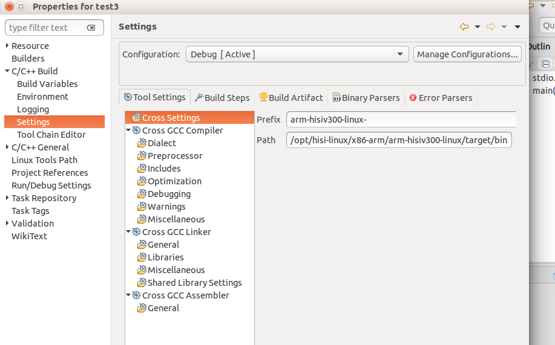The height and width of the screenshot is (345, 555).
Task: Select Optimization under Cross GCC Compiler
Action: point(174,181)
